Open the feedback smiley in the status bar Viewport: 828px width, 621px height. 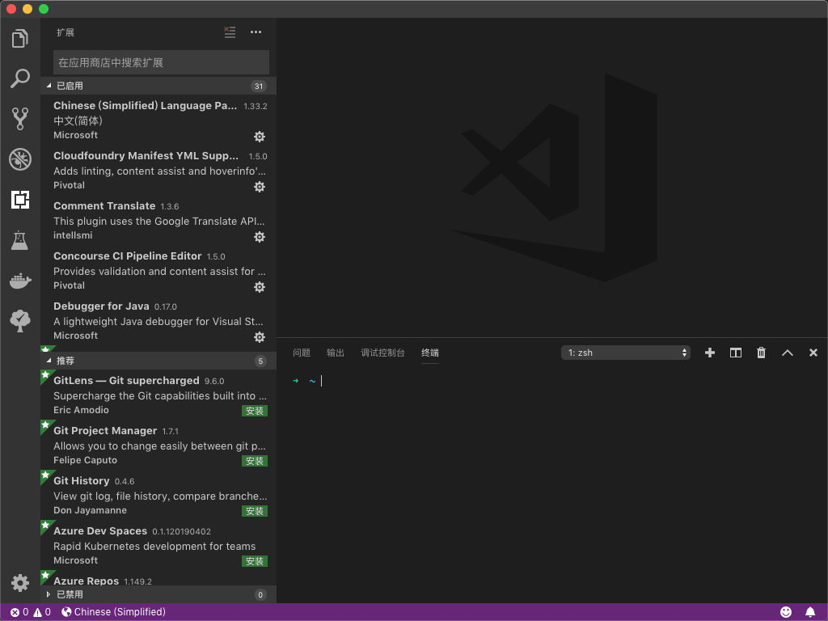click(x=785, y=612)
